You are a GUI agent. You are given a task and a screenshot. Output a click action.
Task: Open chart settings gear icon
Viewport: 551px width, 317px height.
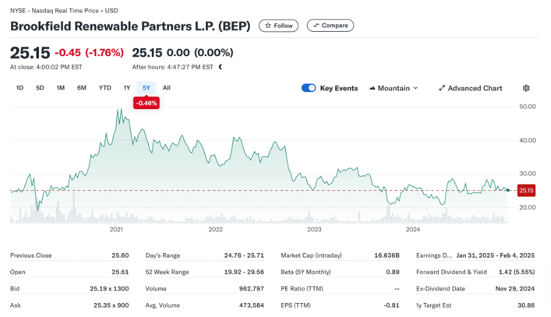coord(526,88)
